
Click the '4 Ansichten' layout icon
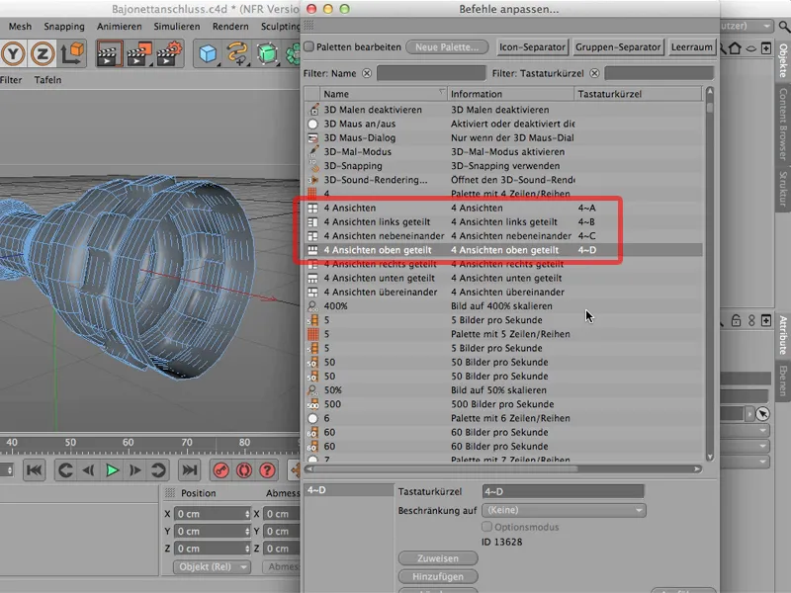coord(312,208)
